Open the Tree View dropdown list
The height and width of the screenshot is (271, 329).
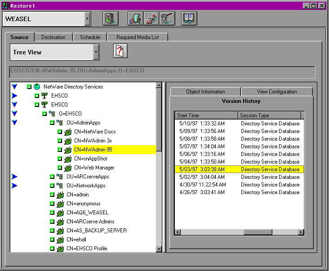[96, 53]
